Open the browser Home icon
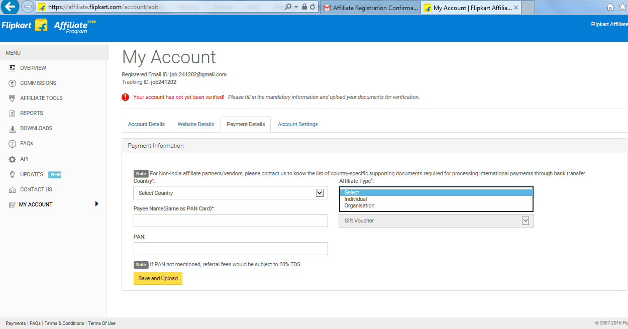The image size is (628, 329). click(610, 7)
